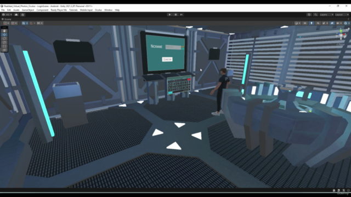Toggle Persp projection label

click(341, 44)
